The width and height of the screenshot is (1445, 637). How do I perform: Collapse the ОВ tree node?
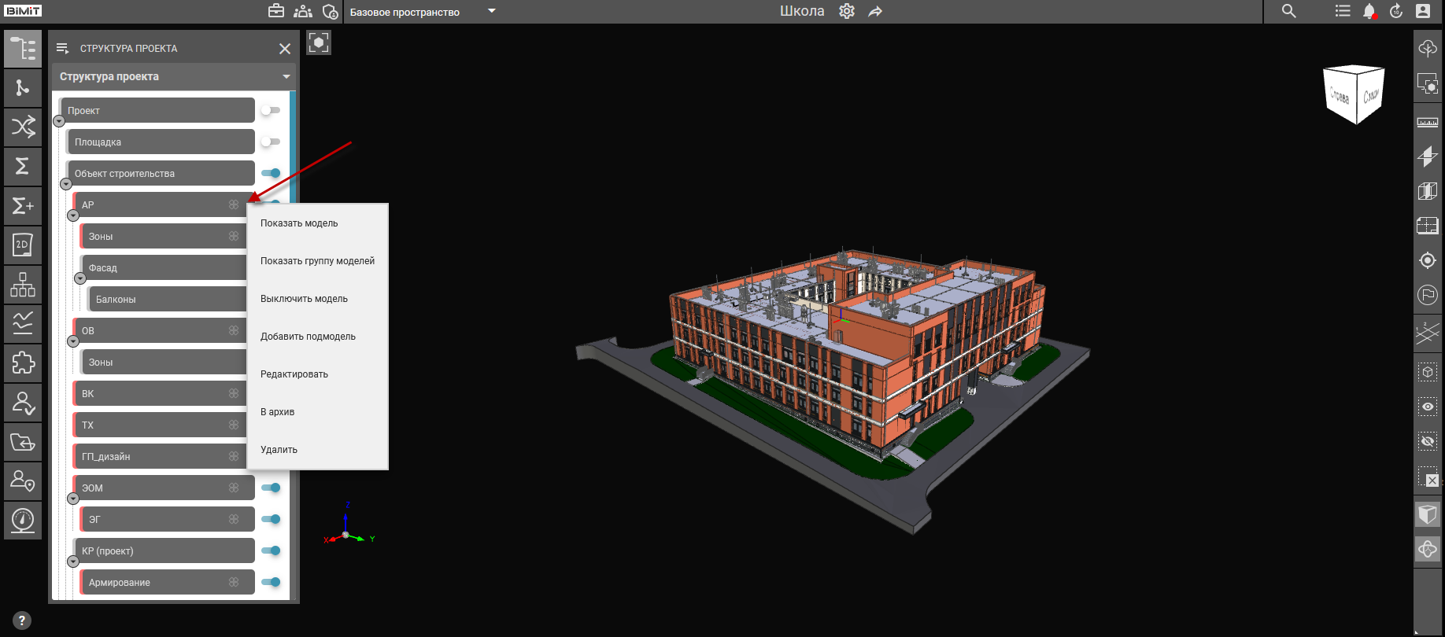(73, 341)
